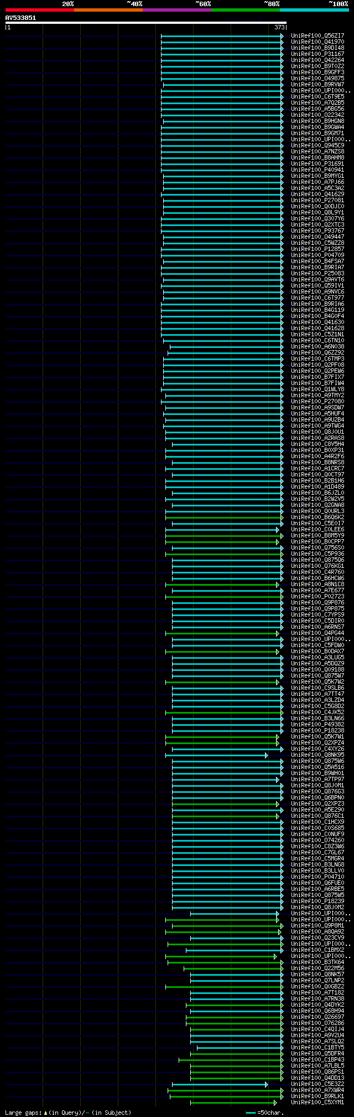354x1117 pixels.
Task: Select the label UniRef100_Q6BPN0
Action: (317, 797)
